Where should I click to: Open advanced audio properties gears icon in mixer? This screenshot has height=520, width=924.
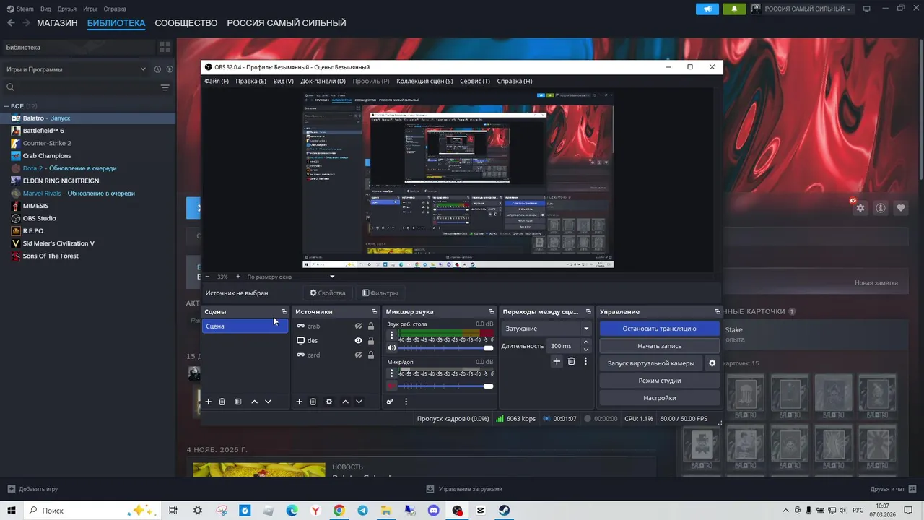coord(390,402)
